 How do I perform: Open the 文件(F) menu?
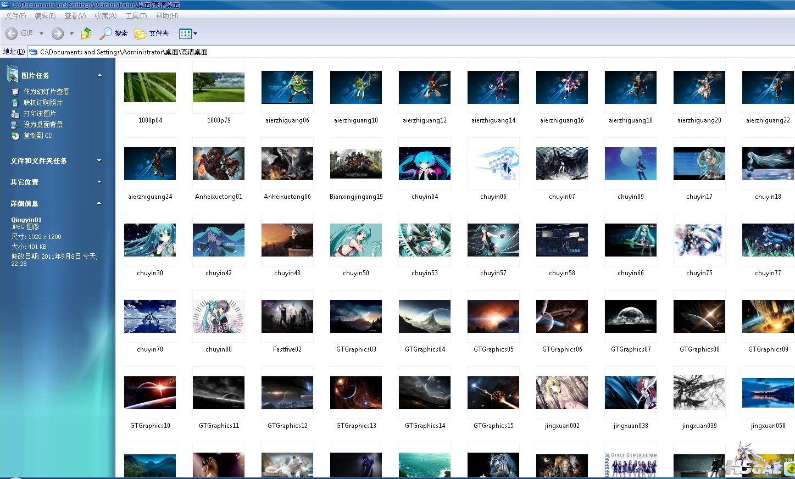pos(15,16)
